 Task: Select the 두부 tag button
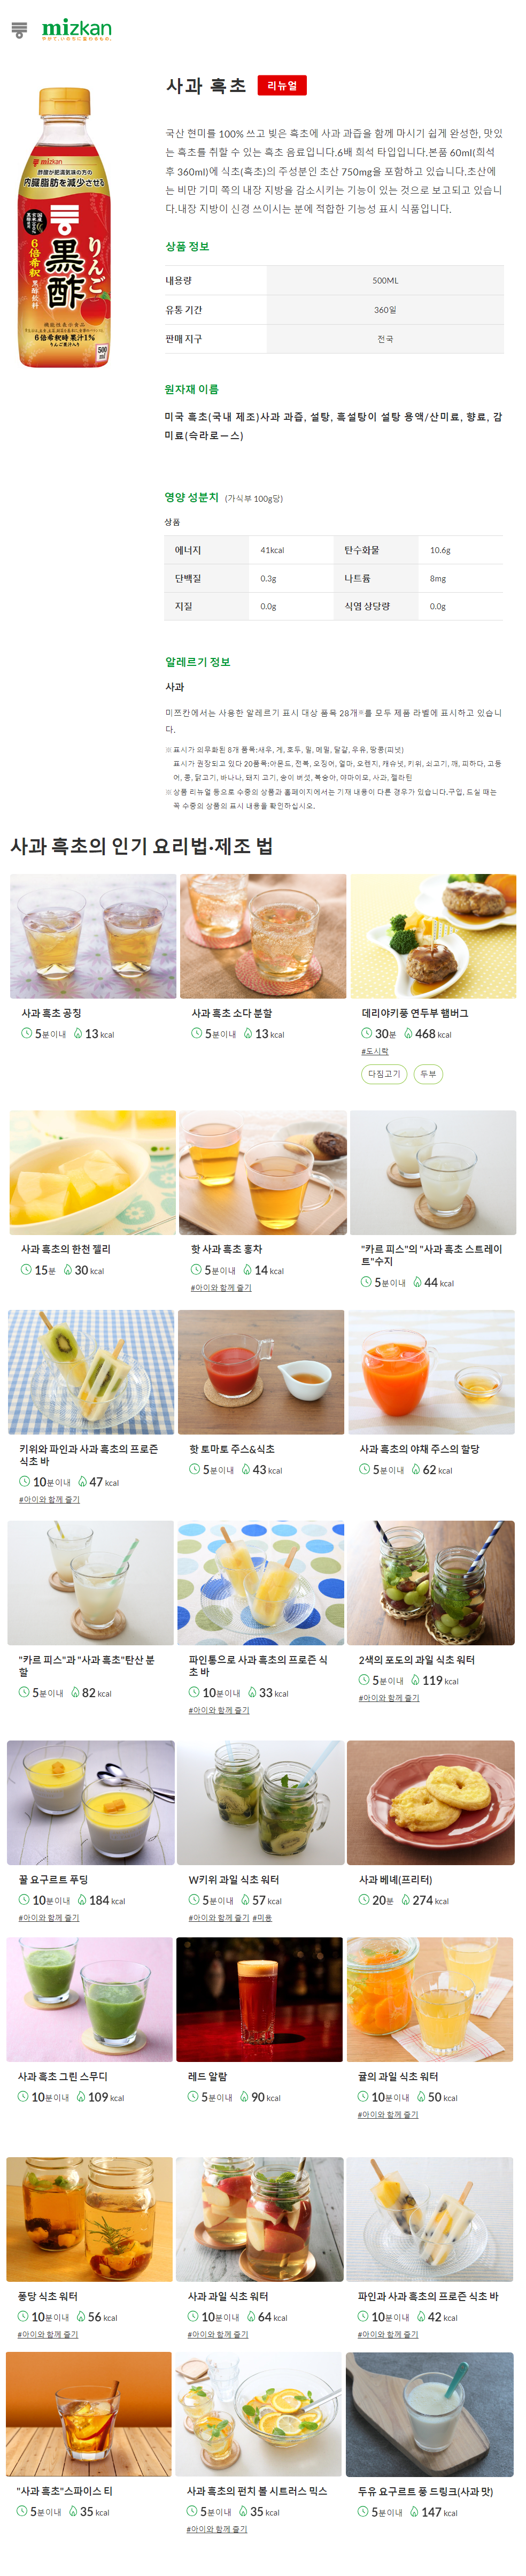(x=428, y=1073)
